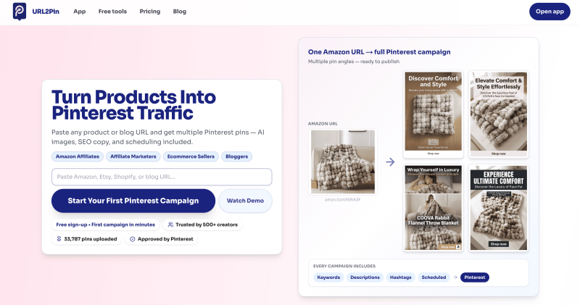Open the Experience Ultimate Comfort pin
The image size is (580, 305).
tap(498, 208)
